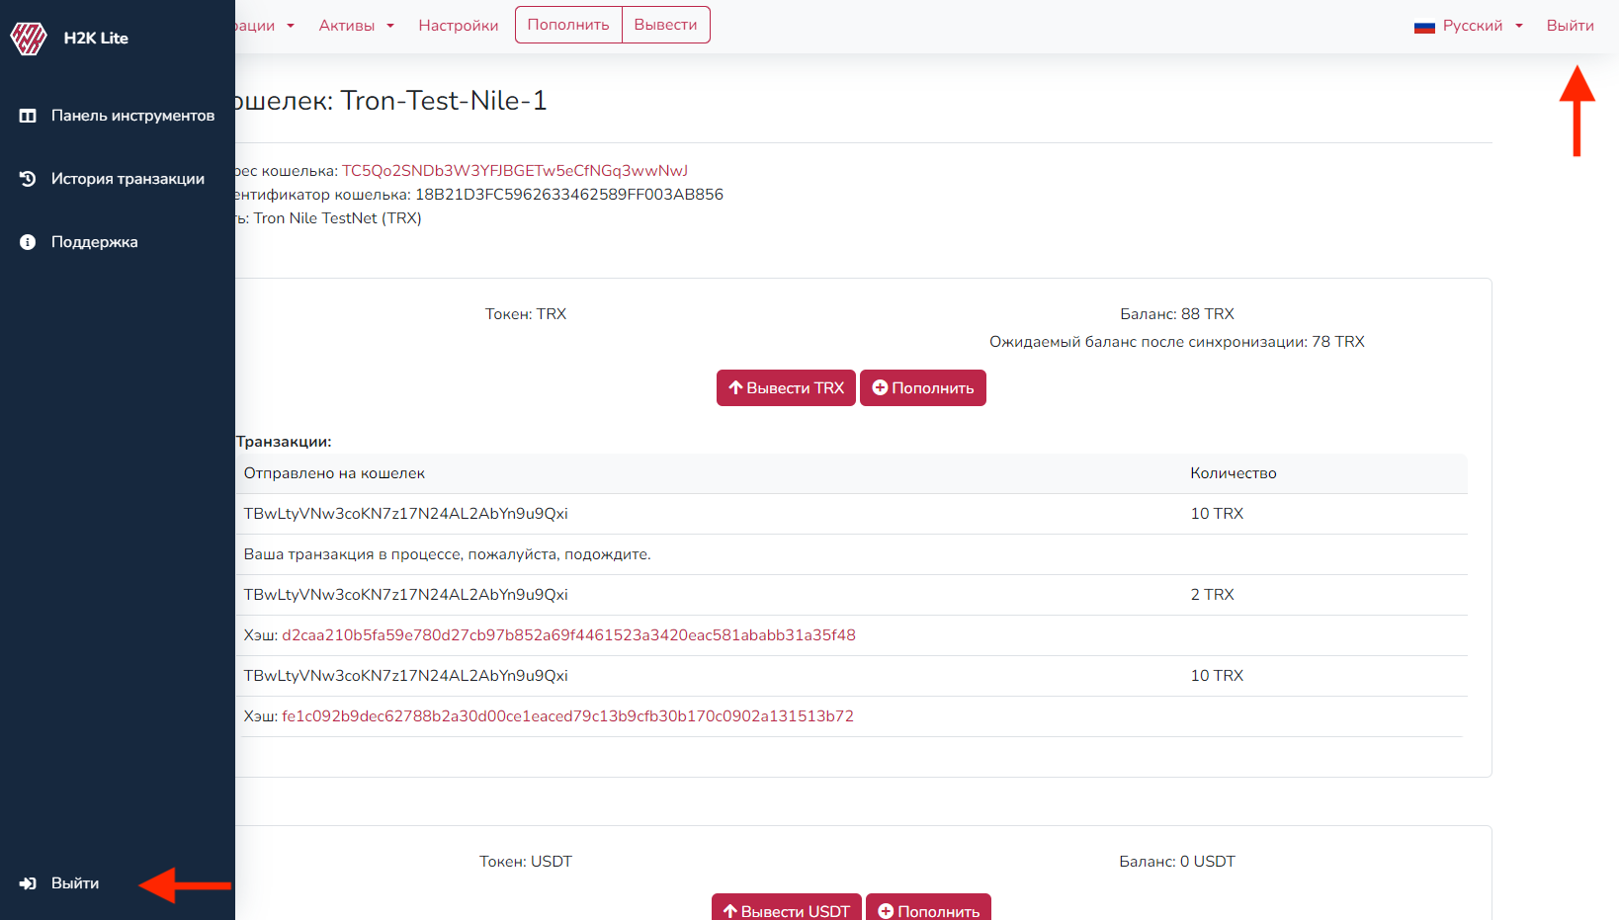
Task: Open transaction hash link starting with d2caa210
Action: (568, 635)
